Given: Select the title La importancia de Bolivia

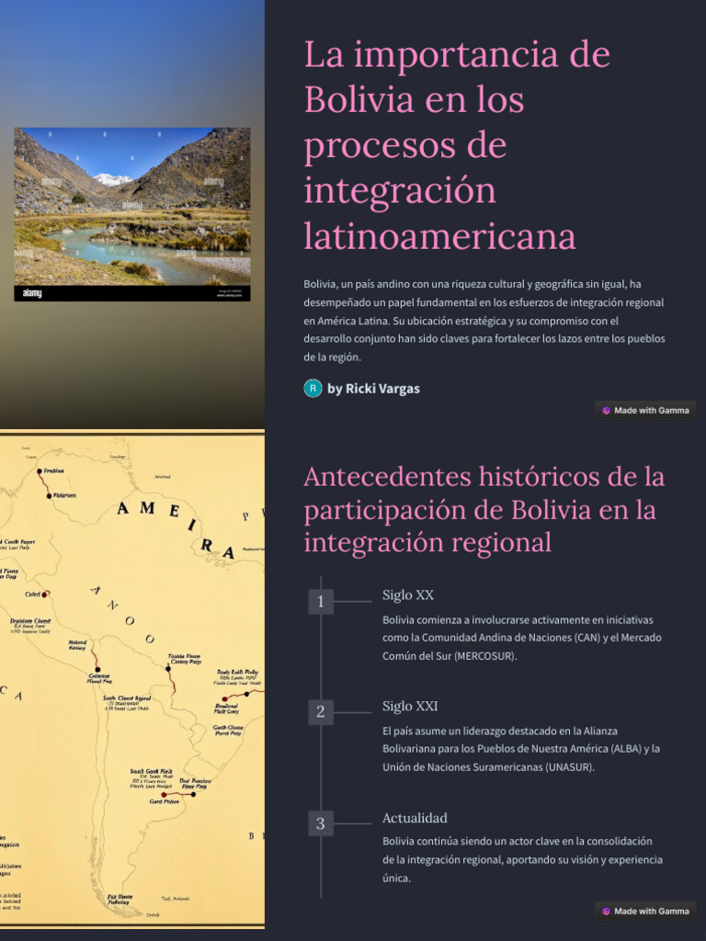Looking at the screenshot, I should click(457, 144).
